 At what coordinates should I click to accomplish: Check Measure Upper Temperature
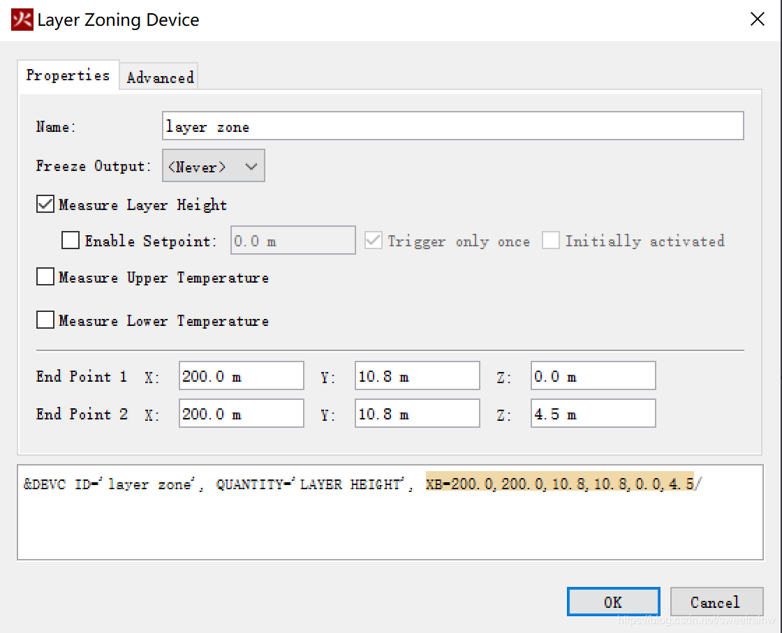coord(45,276)
